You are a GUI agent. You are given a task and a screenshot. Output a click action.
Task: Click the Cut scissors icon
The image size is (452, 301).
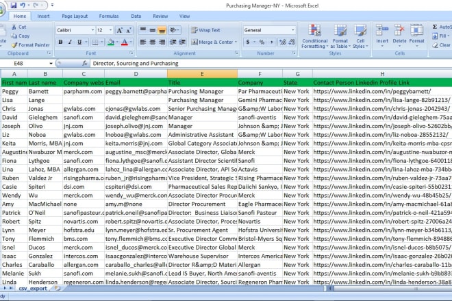pyautogui.click(x=14, y=27)
